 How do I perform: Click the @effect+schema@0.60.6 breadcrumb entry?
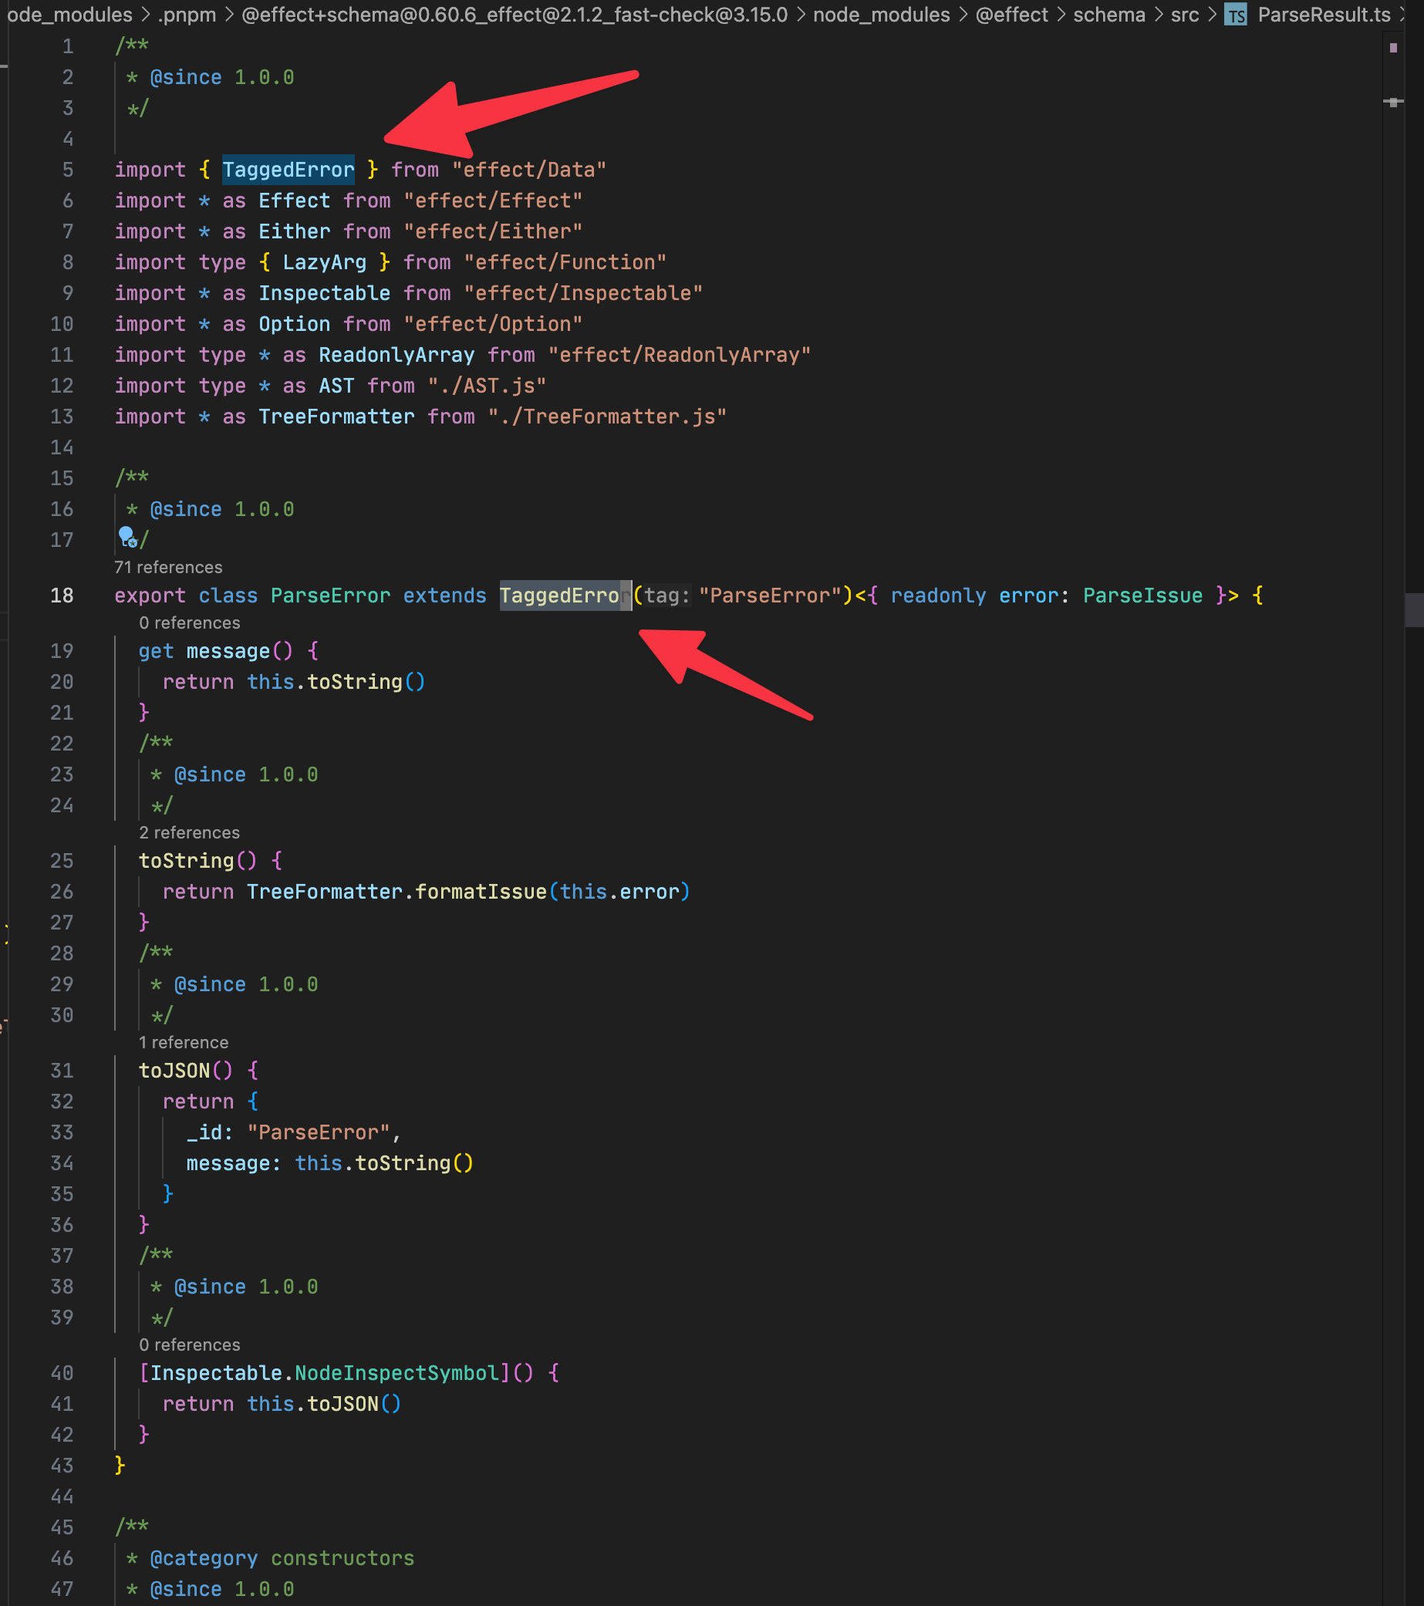[515, 14]
